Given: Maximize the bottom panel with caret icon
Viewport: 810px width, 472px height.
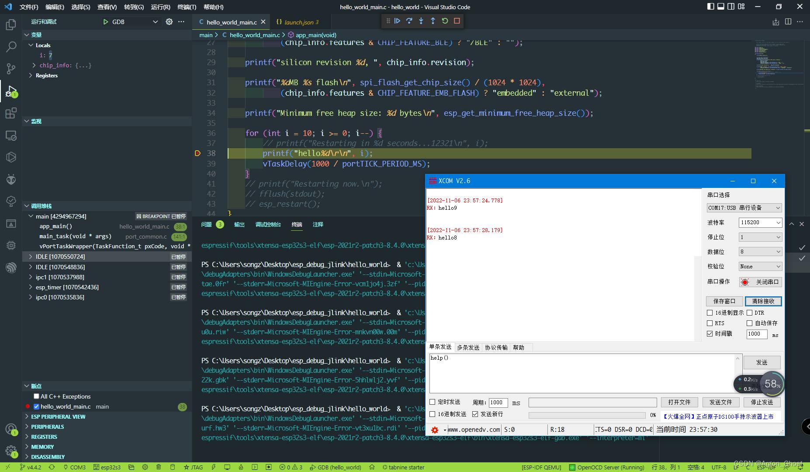Looking at the screenshot, I should pos(791,224).
